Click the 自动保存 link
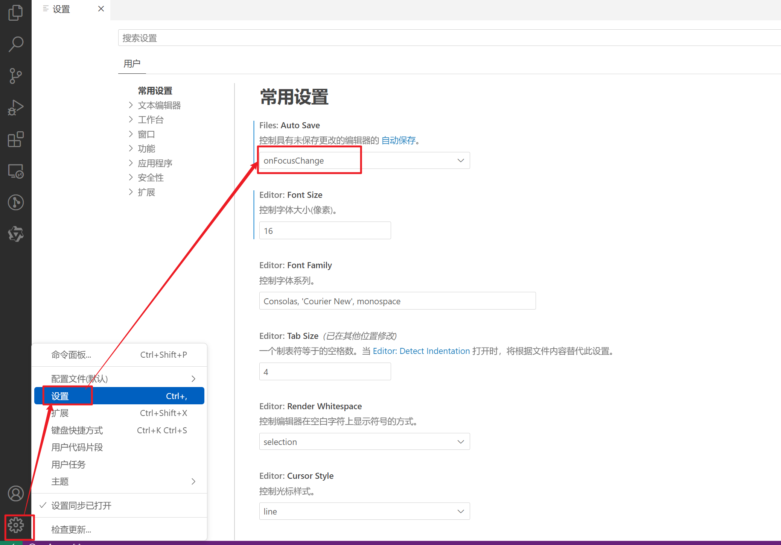781x545 pixels. (x=398, y=140)
